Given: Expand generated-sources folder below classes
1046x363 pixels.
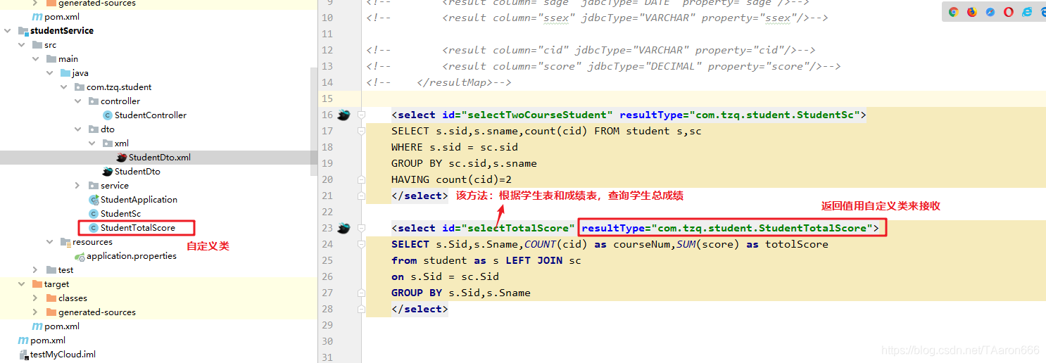Looking at the screenshot, I should pos(35,312).
